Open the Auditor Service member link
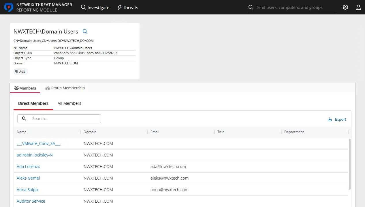Viewport: 365px width, 207px height. (x=31, y=201)
